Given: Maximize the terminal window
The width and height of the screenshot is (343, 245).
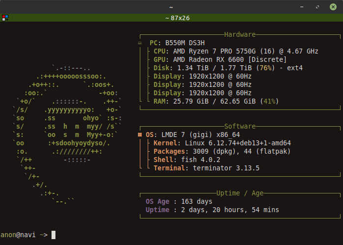Looking at the screenshot, I should 317,7.
